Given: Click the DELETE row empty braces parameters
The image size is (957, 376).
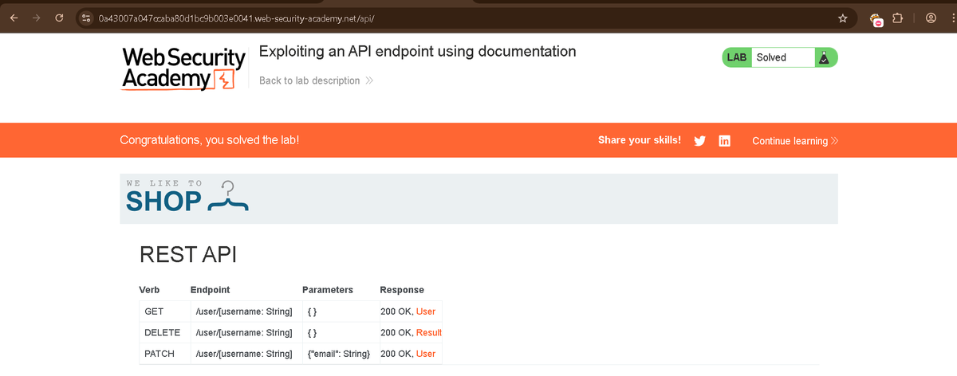Looking at the screenshot, I should (312, 332).
